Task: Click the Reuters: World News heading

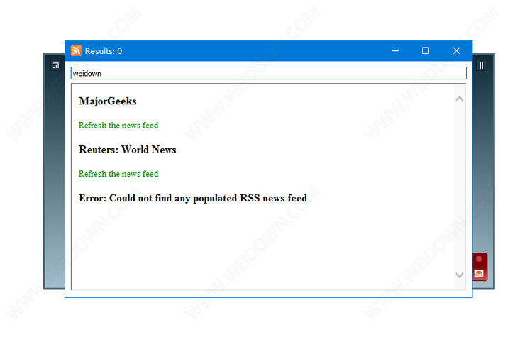Action: (x=127, y=150)
